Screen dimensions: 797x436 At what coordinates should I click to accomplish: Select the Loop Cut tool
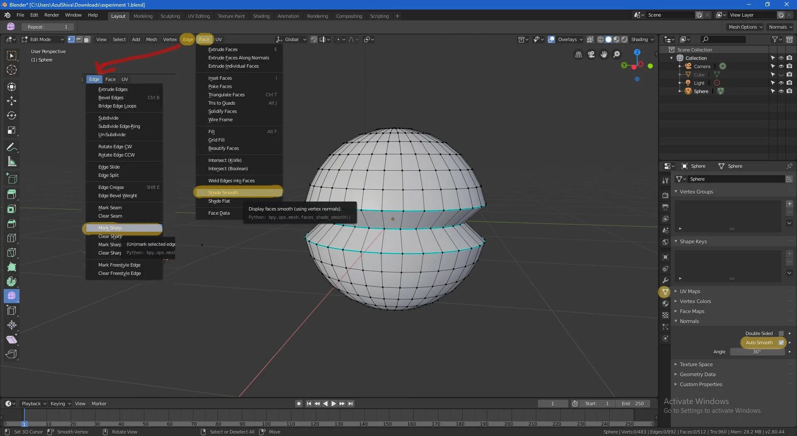12,238
